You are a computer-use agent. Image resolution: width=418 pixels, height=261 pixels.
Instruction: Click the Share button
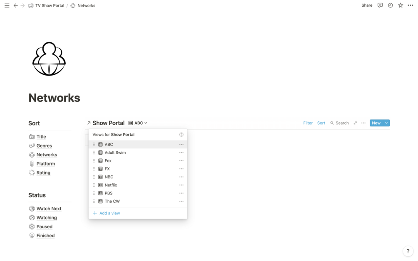pyautogui.click(x=367, y=5)
